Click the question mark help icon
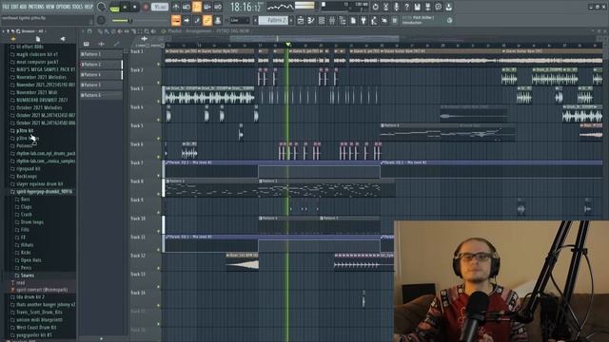Viewport: 609px width, 342px height. [406, 7]
